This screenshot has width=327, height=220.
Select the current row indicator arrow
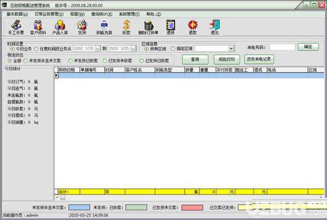pyautogui.click(x=56, y=75)
